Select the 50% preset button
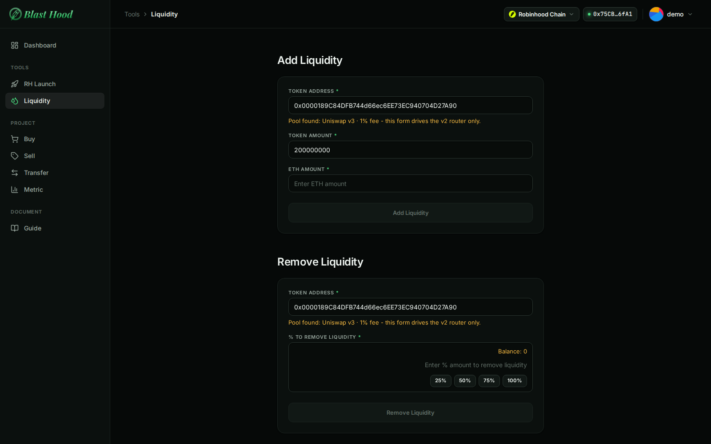Image resolution: width=711 pixels, height=444 pixels. click(x=465, y=381)
